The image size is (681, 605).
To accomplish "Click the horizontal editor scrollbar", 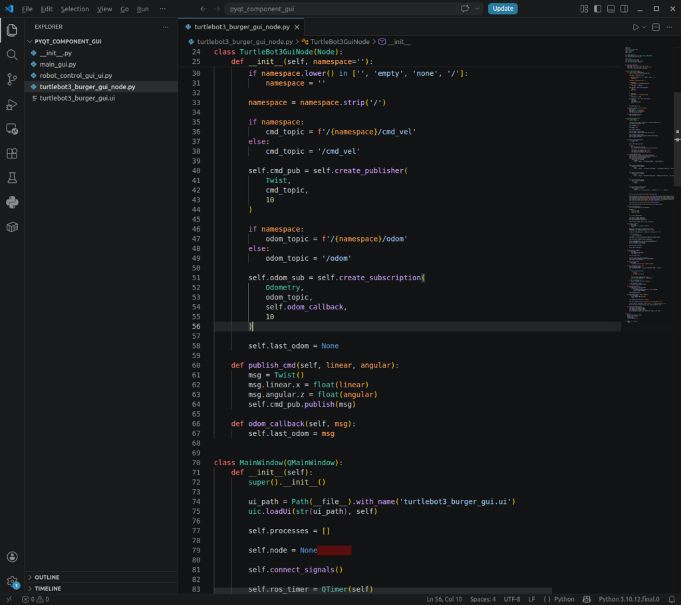I will pos(382,591).
